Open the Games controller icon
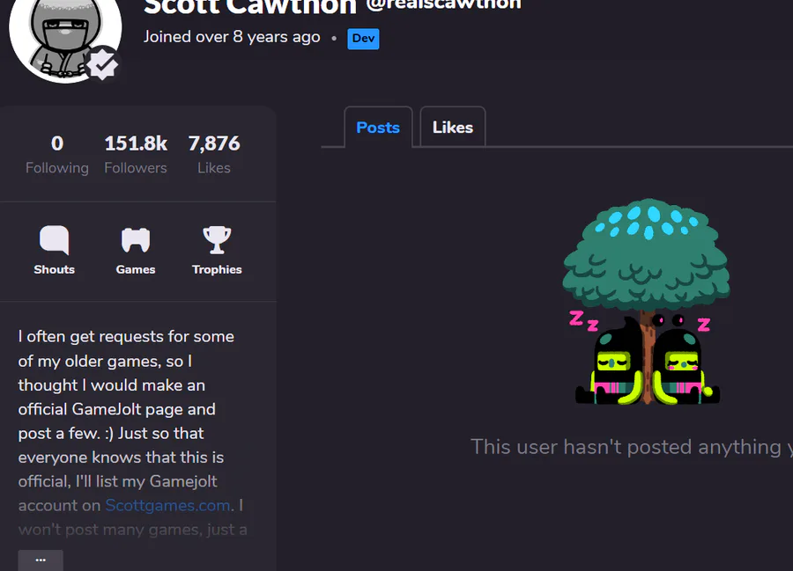793x571 pixels. tap(136, 240)
